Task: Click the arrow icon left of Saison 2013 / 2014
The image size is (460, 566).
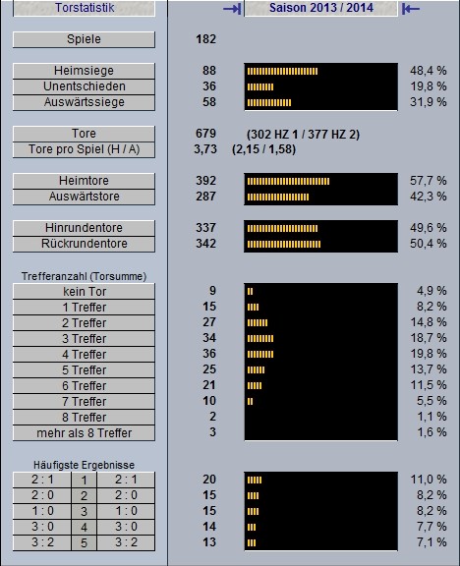Action: click(232, 8)
